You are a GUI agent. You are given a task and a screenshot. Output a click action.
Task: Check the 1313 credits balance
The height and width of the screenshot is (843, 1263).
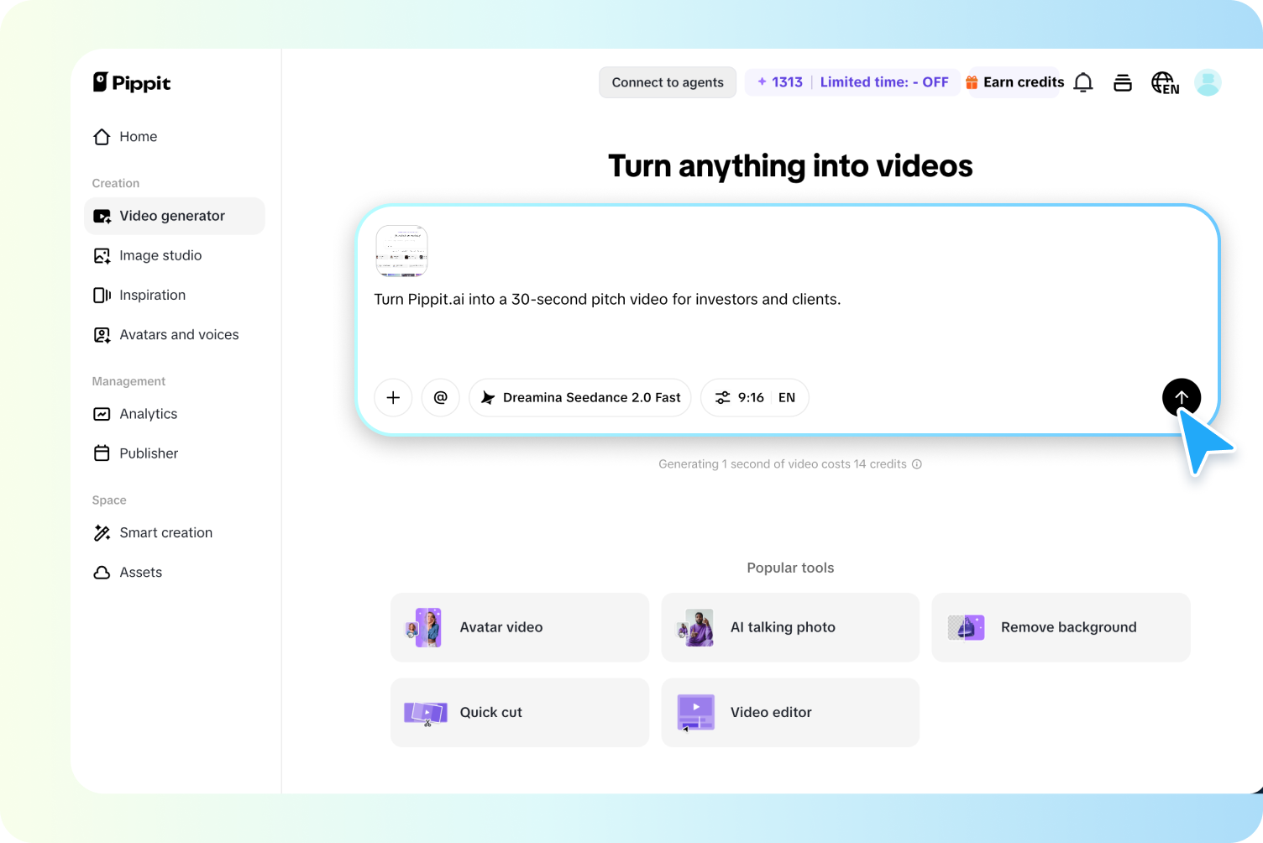[779, 82]
